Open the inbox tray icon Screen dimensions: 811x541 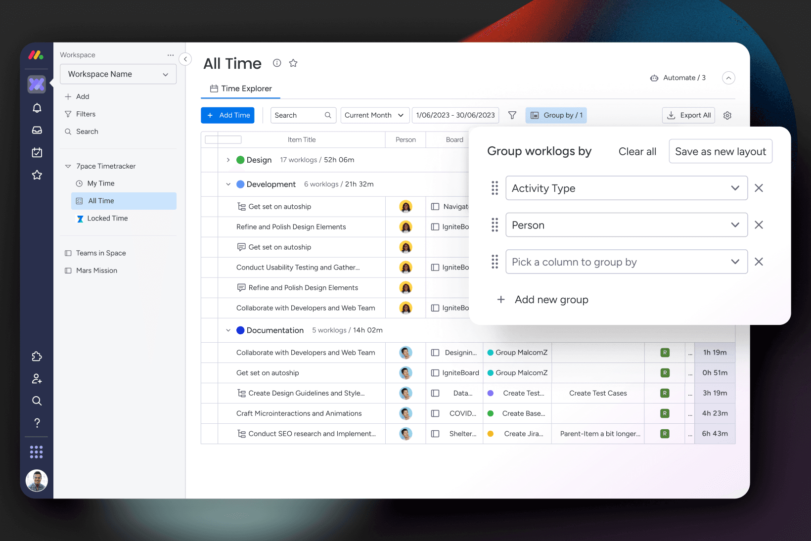pos(37,130)
